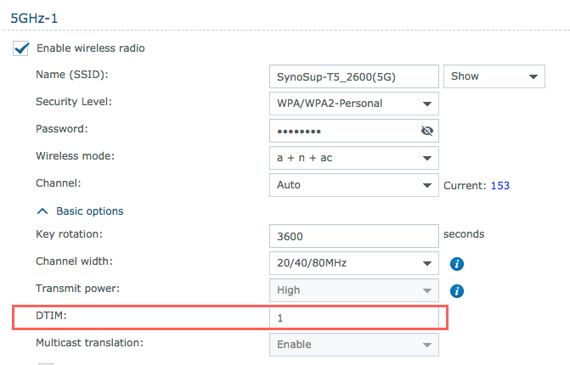This screenshot has width=570, height=365.
Task: Reveal password with the eye icon
Action: pyautogui.click(x=426, y=131)
